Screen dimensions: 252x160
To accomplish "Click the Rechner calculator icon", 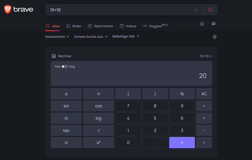I will coord(54,56).
